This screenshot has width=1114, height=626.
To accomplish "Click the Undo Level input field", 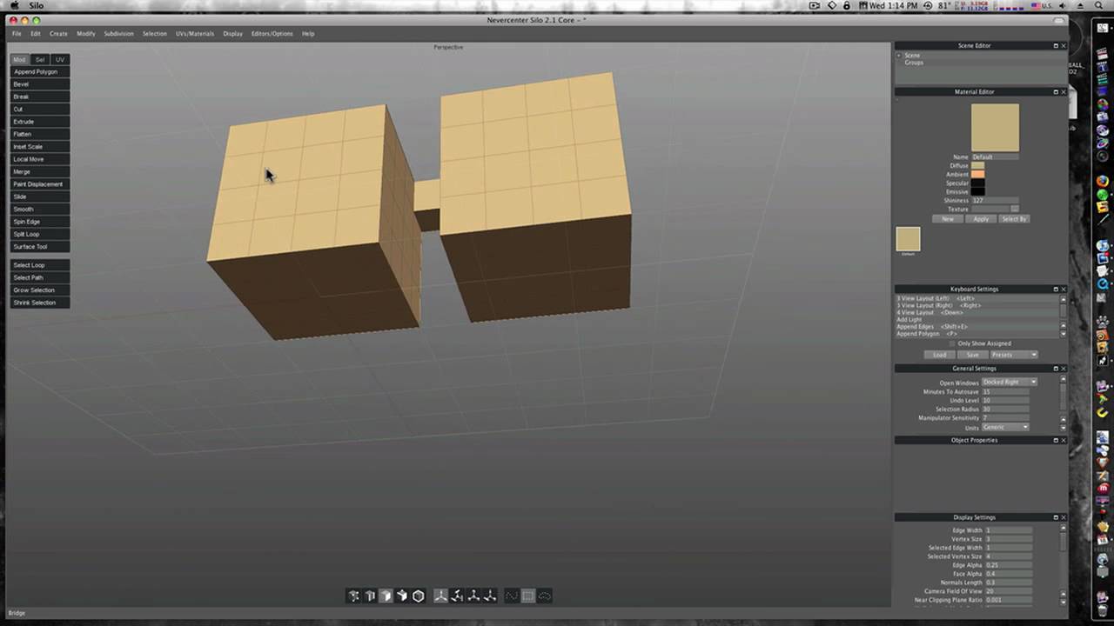I will (1005, 401).
